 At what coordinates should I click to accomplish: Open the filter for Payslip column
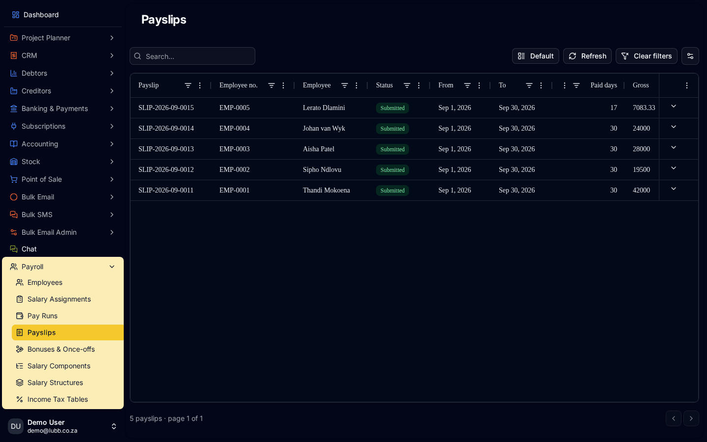click(188, 85)
